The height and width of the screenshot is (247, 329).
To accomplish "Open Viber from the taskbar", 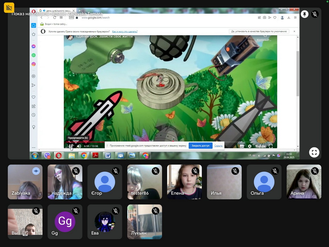I will click(47, 155).
